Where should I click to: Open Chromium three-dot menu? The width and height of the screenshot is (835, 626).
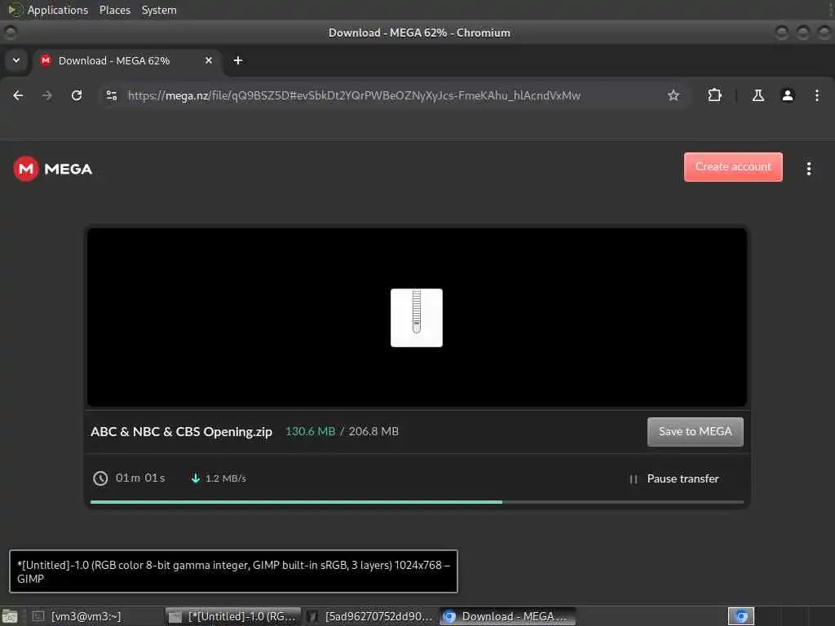point(817,95)
